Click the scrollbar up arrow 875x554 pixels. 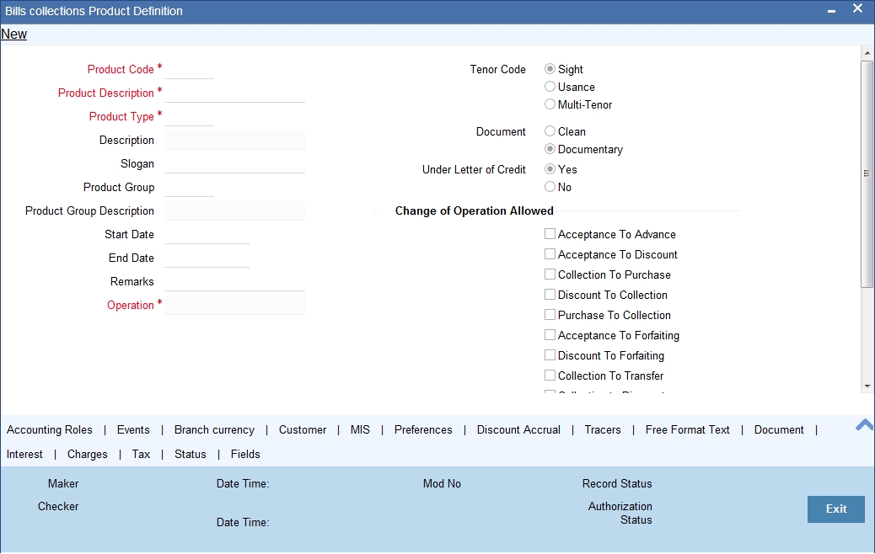coord(867,53)
